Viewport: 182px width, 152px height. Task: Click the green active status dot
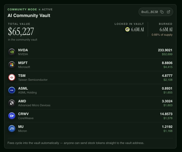39,10
